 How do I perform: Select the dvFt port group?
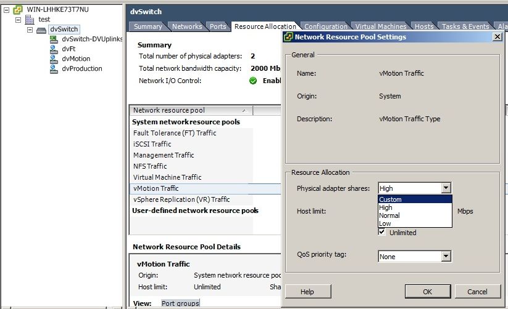pos(69,49)
